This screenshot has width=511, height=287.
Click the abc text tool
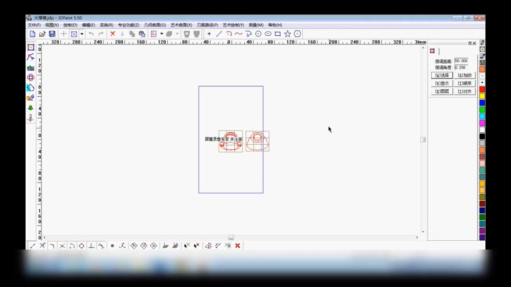click(31, 68)
